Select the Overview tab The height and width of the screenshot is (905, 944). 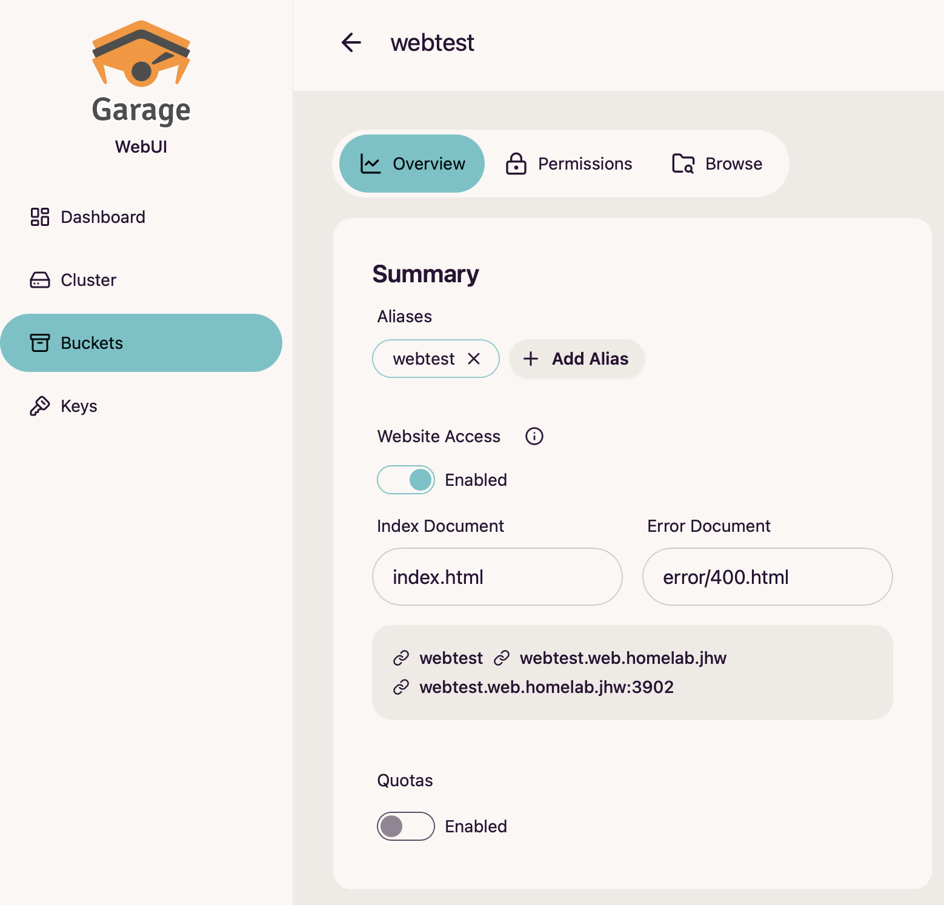(411, 164)
